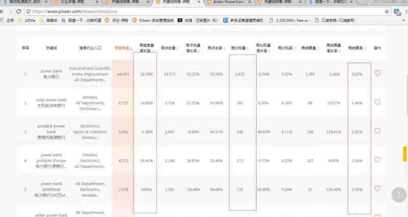
Task: Click the "Industrial and Scientific" department text
Action: (90, 68)
